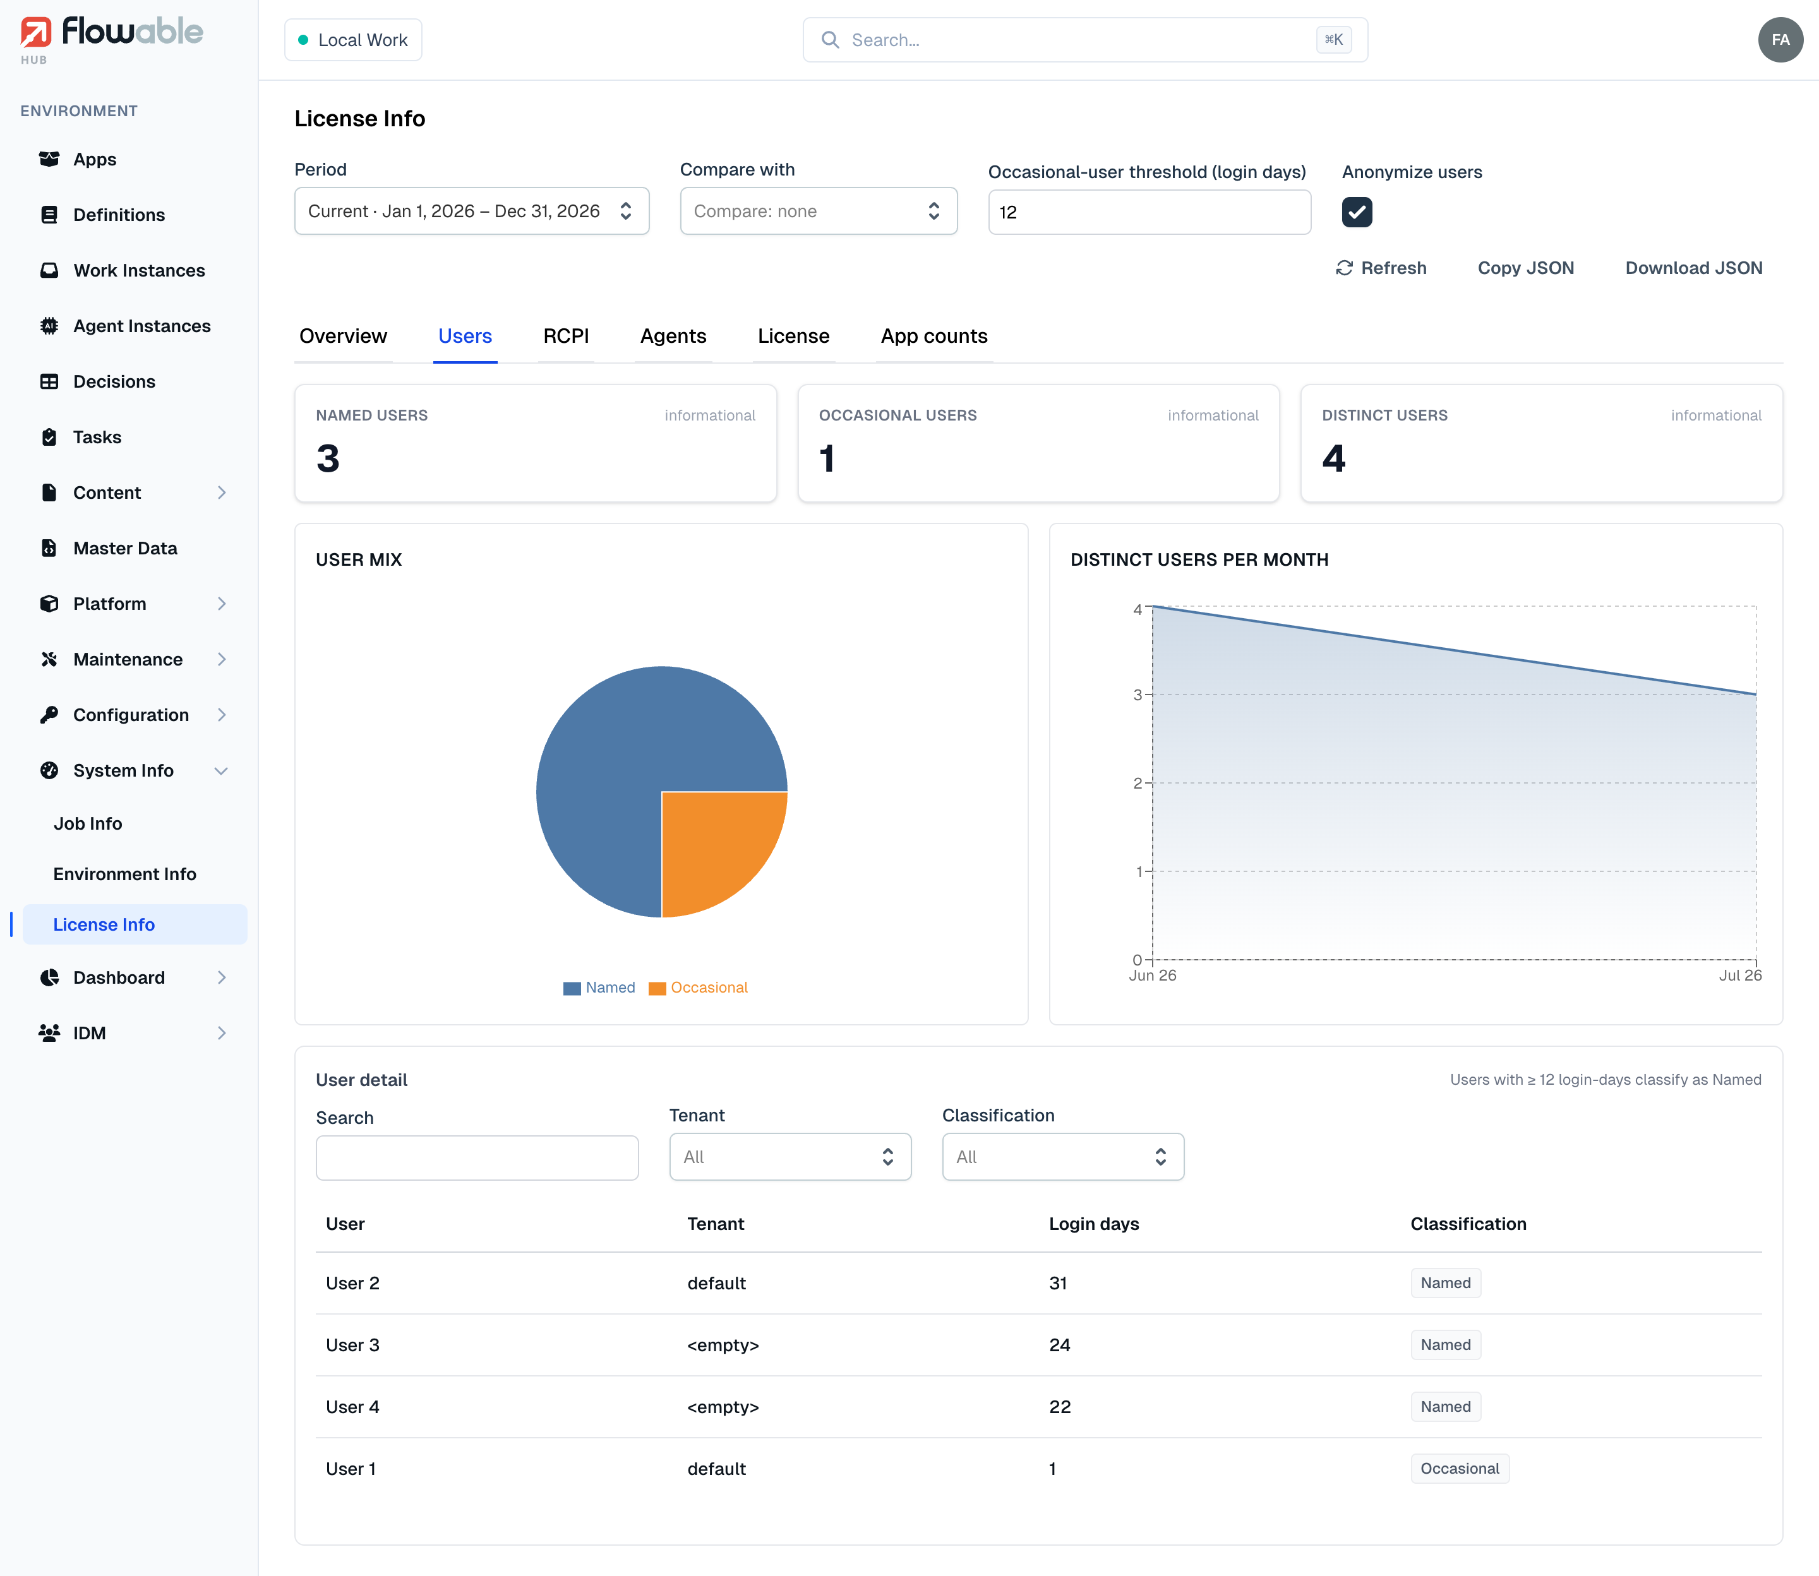Click the ⌘K shortcut badge
This screenshot has height=1576, width=1819.
(1333, 40)
